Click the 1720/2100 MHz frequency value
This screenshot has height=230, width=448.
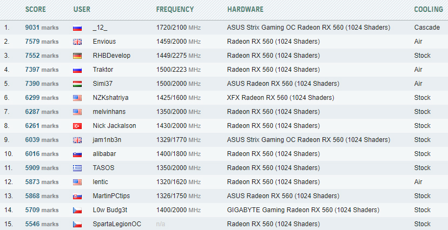coord(179,28)
